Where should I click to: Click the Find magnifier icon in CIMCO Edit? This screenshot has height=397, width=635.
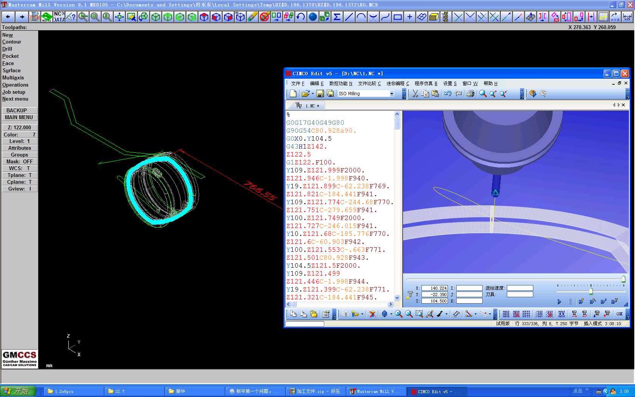click(x=483, y=93)
